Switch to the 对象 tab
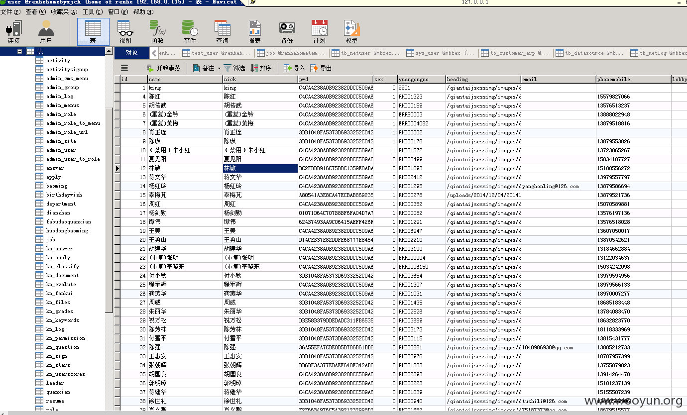The width and height of the screenshot is (687, 415). pyautogui.click(x=132, y=53)
